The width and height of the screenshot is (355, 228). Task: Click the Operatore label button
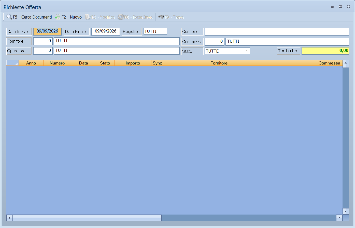click(19, 51)
